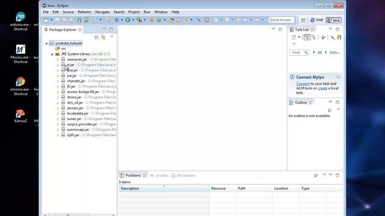Open the Refactor menu
The width and height of the screenshot is (385, 216).
(84, 12)
